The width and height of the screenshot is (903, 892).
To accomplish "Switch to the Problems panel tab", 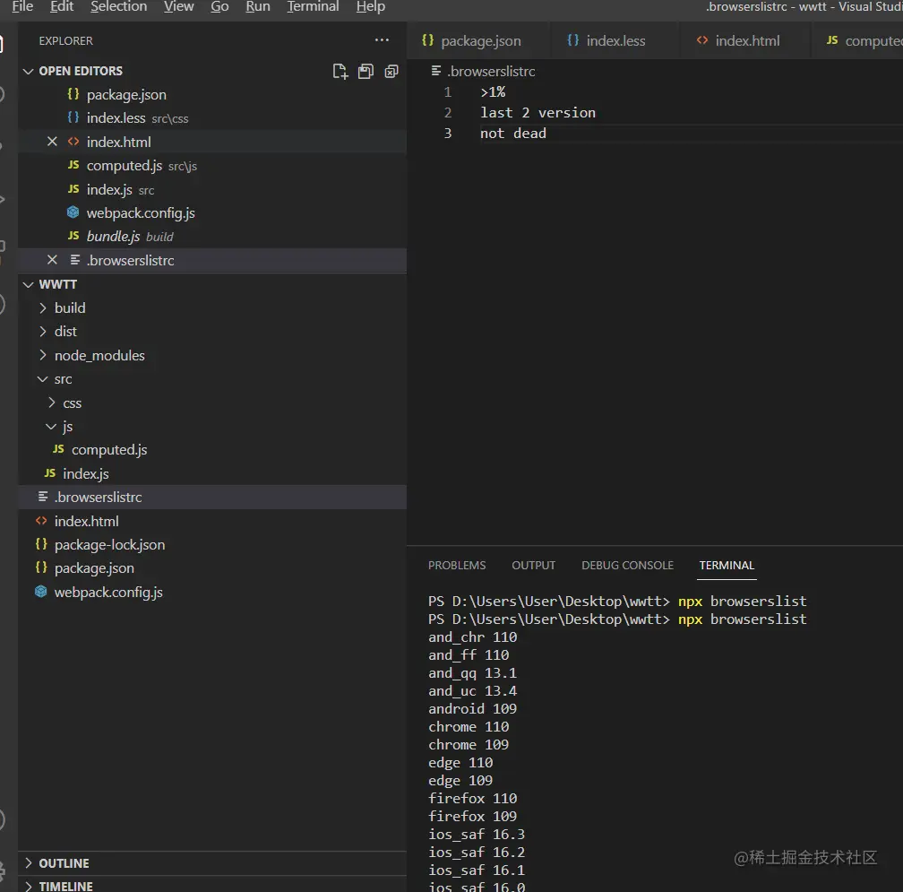I will point(457,566).
